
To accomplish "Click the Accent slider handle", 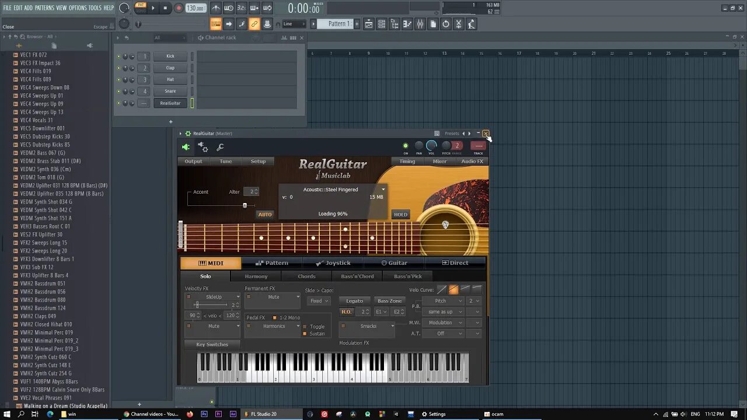I will click(x=245, y=205).
